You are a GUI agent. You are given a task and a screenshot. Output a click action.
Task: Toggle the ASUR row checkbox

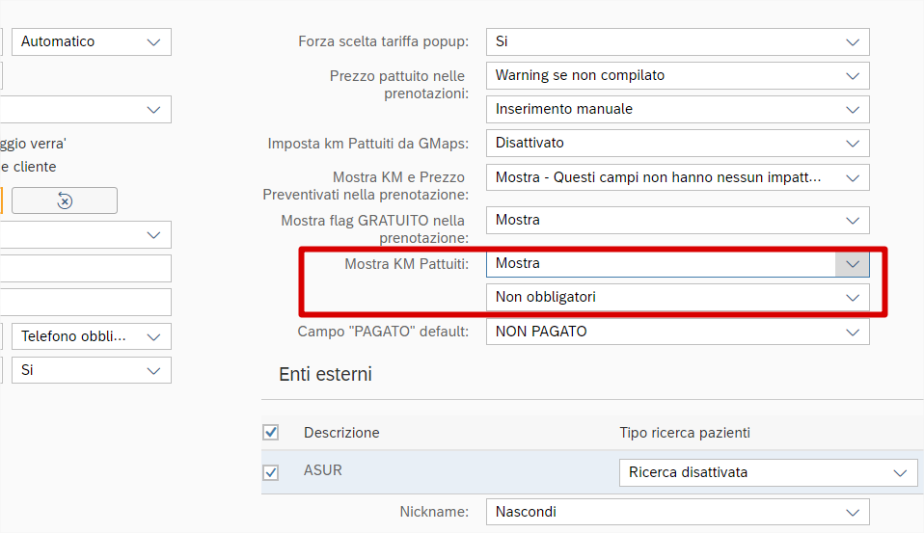pos(271,472)
